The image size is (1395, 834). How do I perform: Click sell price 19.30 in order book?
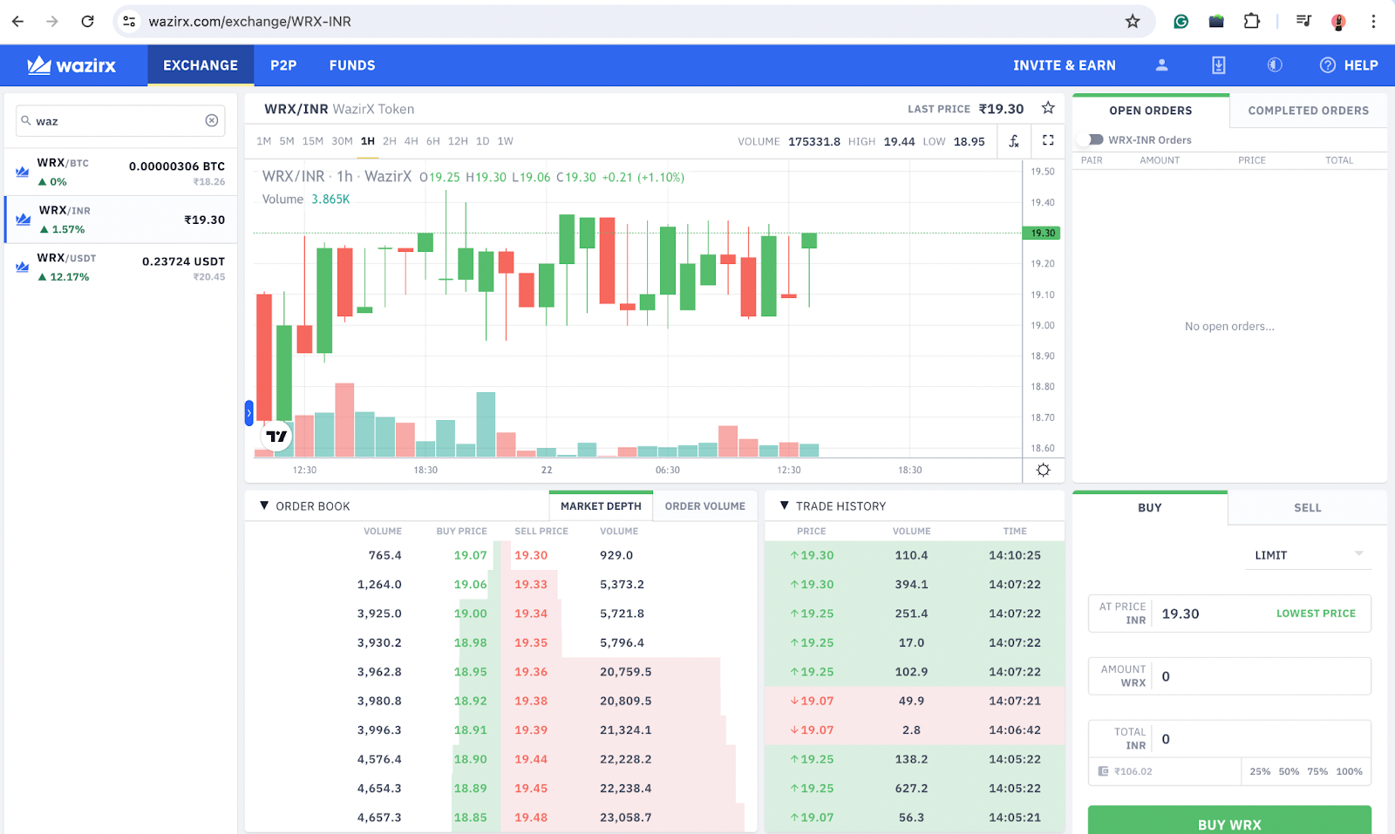[531, 555]
